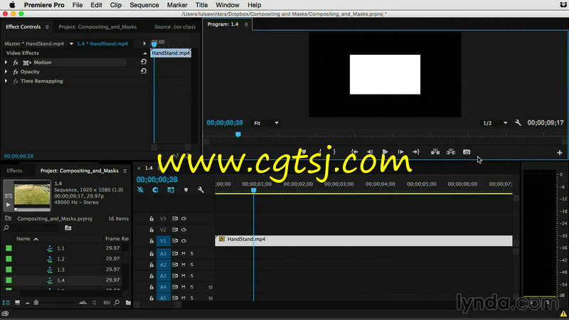Click the Program monitor playhead scrubber

coord(238,134)
